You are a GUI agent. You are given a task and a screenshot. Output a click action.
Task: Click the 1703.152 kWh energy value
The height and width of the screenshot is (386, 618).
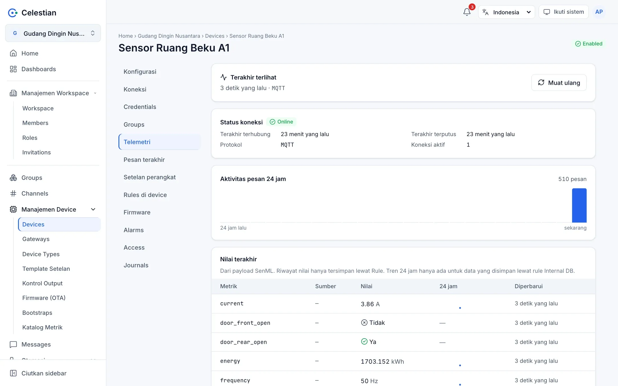click(382, 361)
